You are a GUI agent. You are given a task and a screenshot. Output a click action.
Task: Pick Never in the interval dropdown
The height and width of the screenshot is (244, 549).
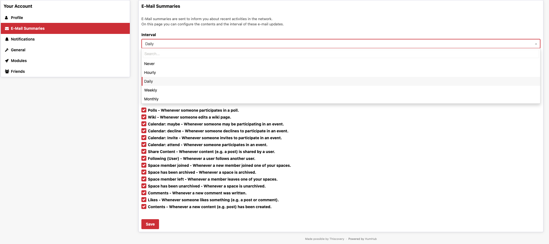click(x=149, y=64)
